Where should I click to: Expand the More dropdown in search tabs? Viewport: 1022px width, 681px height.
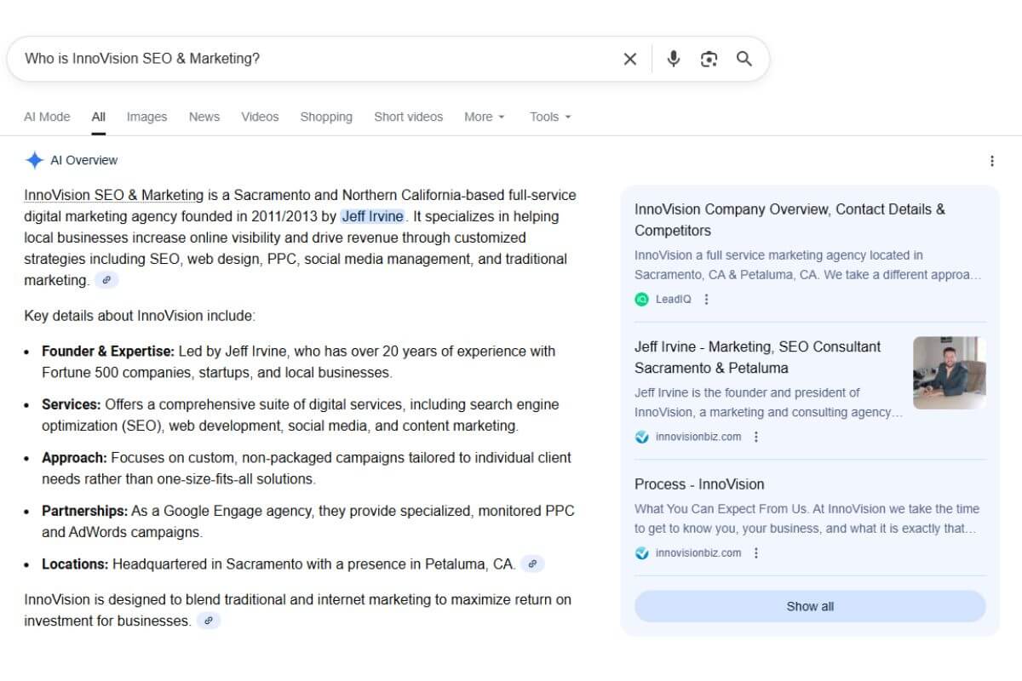pyautogui.click(x=485, y=117)
